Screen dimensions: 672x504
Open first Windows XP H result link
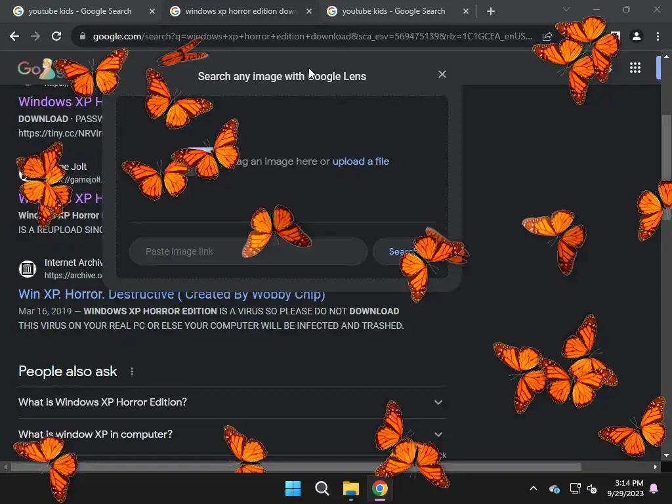point(60,102)
